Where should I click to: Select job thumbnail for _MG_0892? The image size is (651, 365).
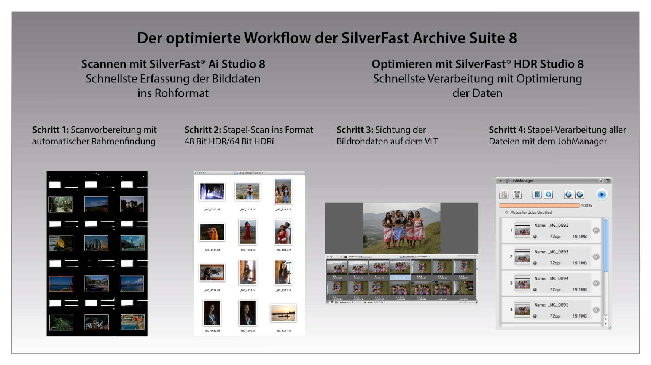tap(522, 230)
